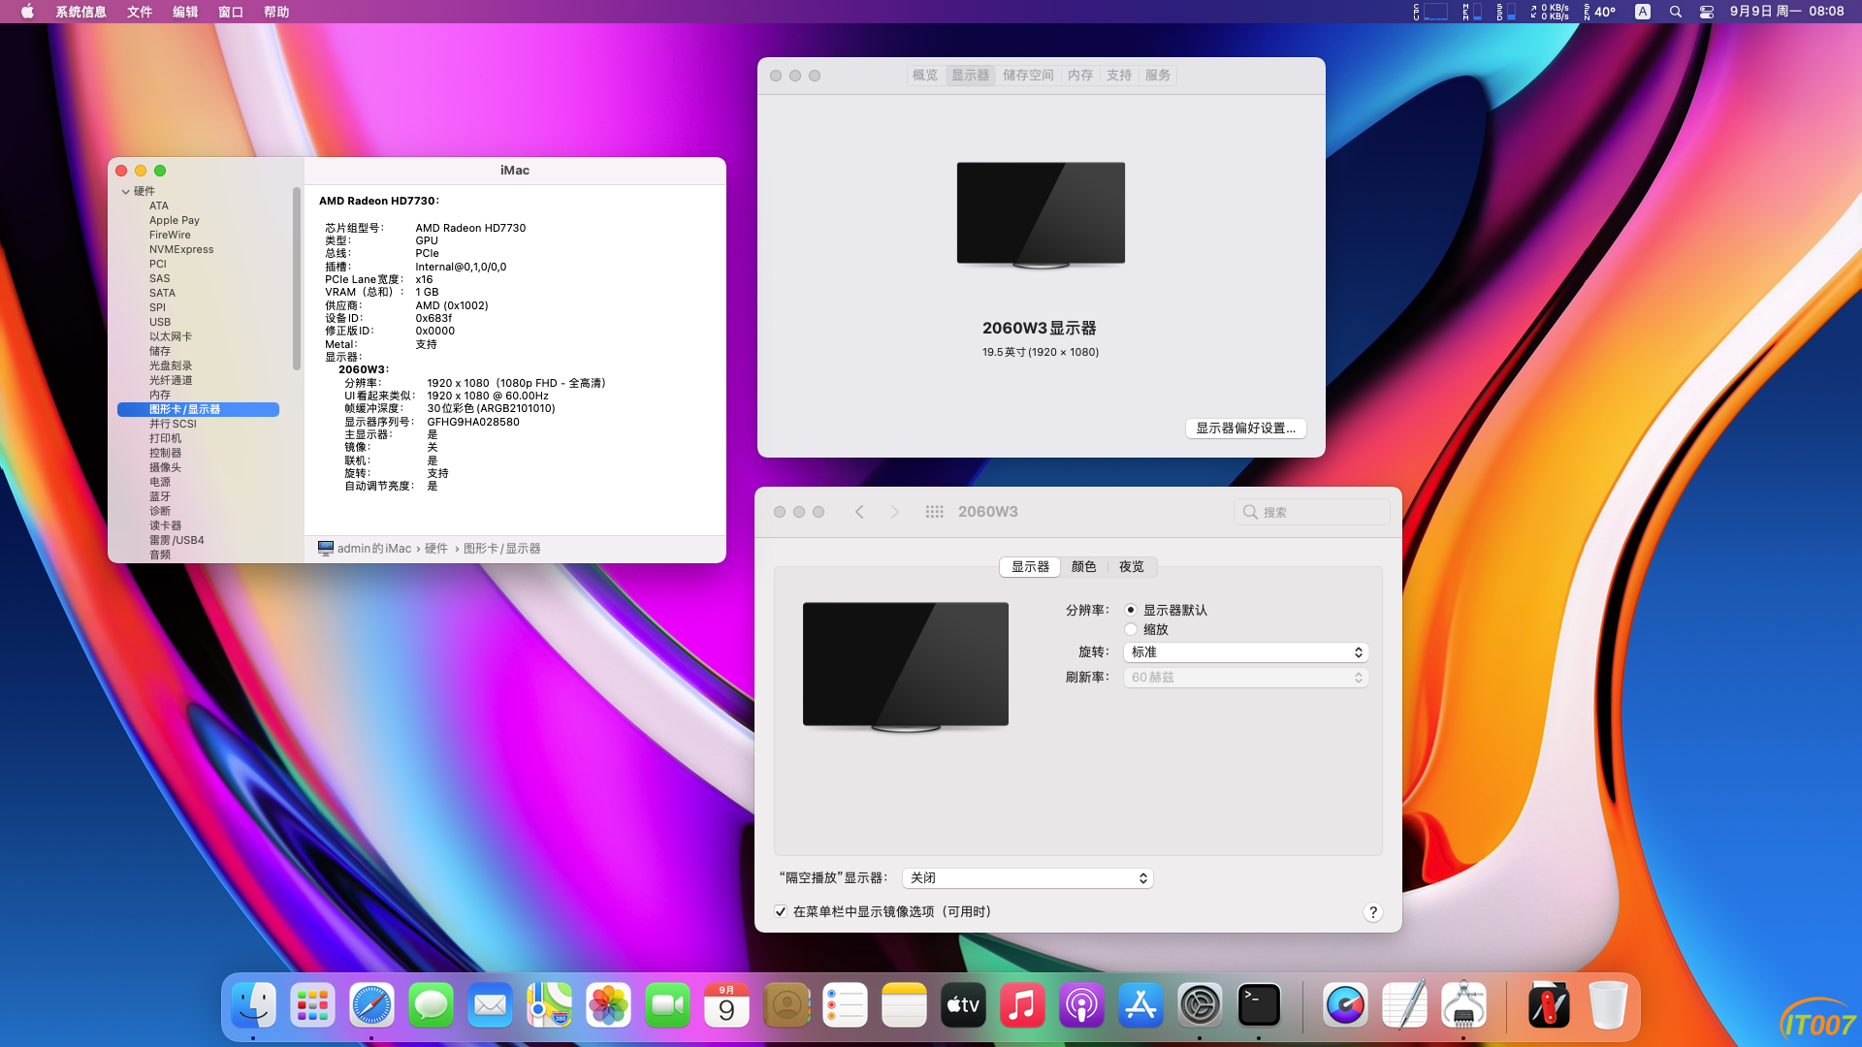Open System Preferences from the dock
1862x1047 pixels.
pyautogui.click(x=1200, y=1005)
